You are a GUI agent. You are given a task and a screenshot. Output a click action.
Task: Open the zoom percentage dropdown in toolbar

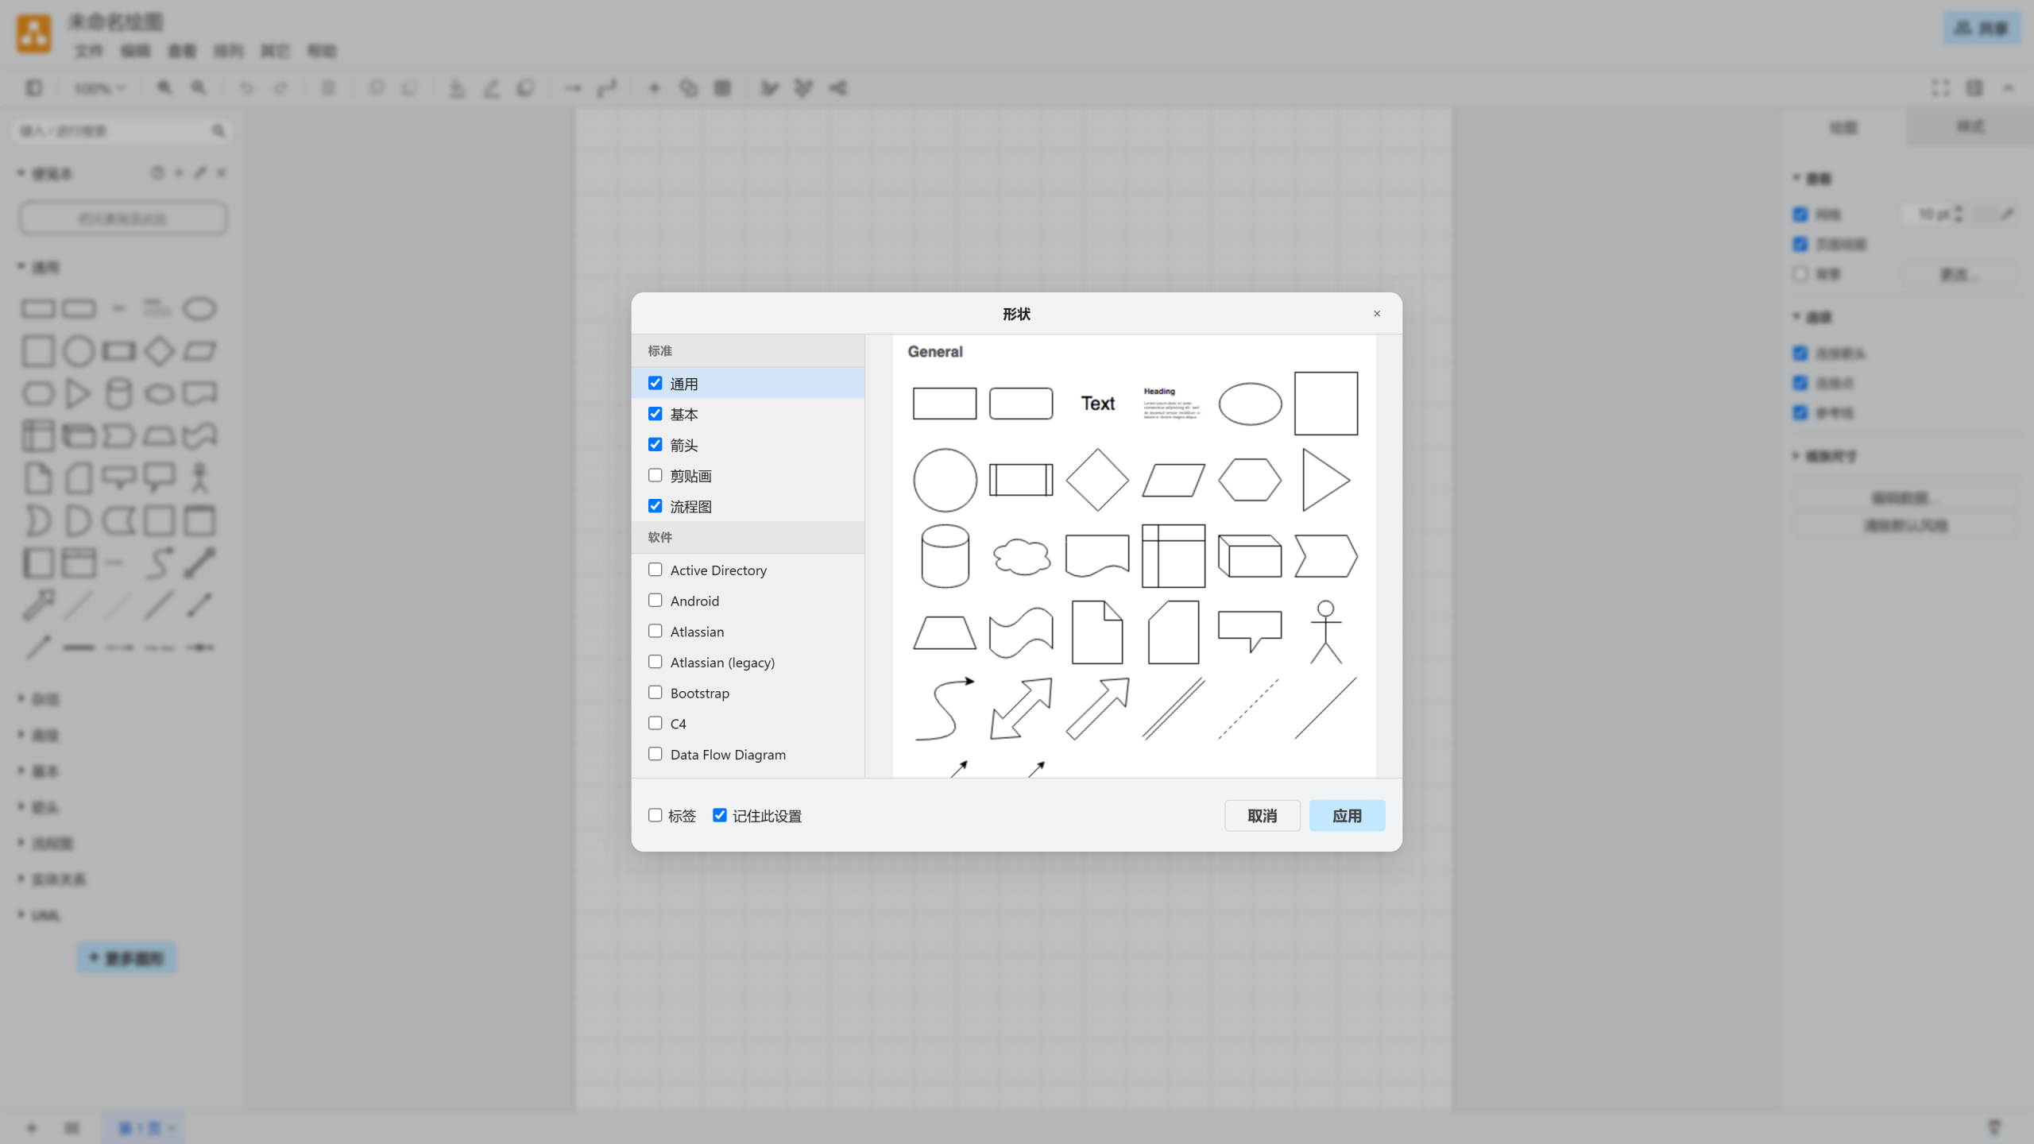pos(99,88)
